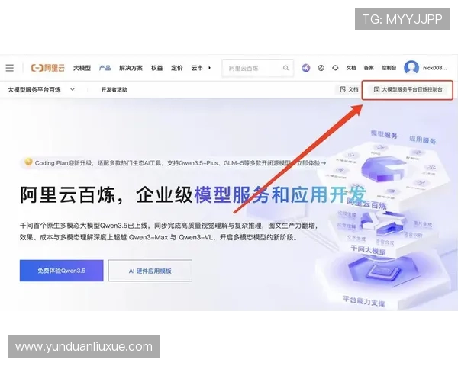Click 大模型服务平台百炼 product title
The image size is (458, 366).
34,90
